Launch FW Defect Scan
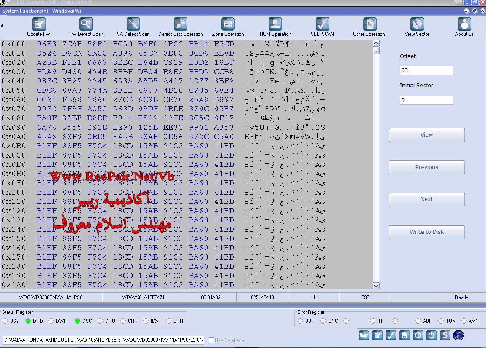Screen dimensions: 486x348 click(86, 24)
